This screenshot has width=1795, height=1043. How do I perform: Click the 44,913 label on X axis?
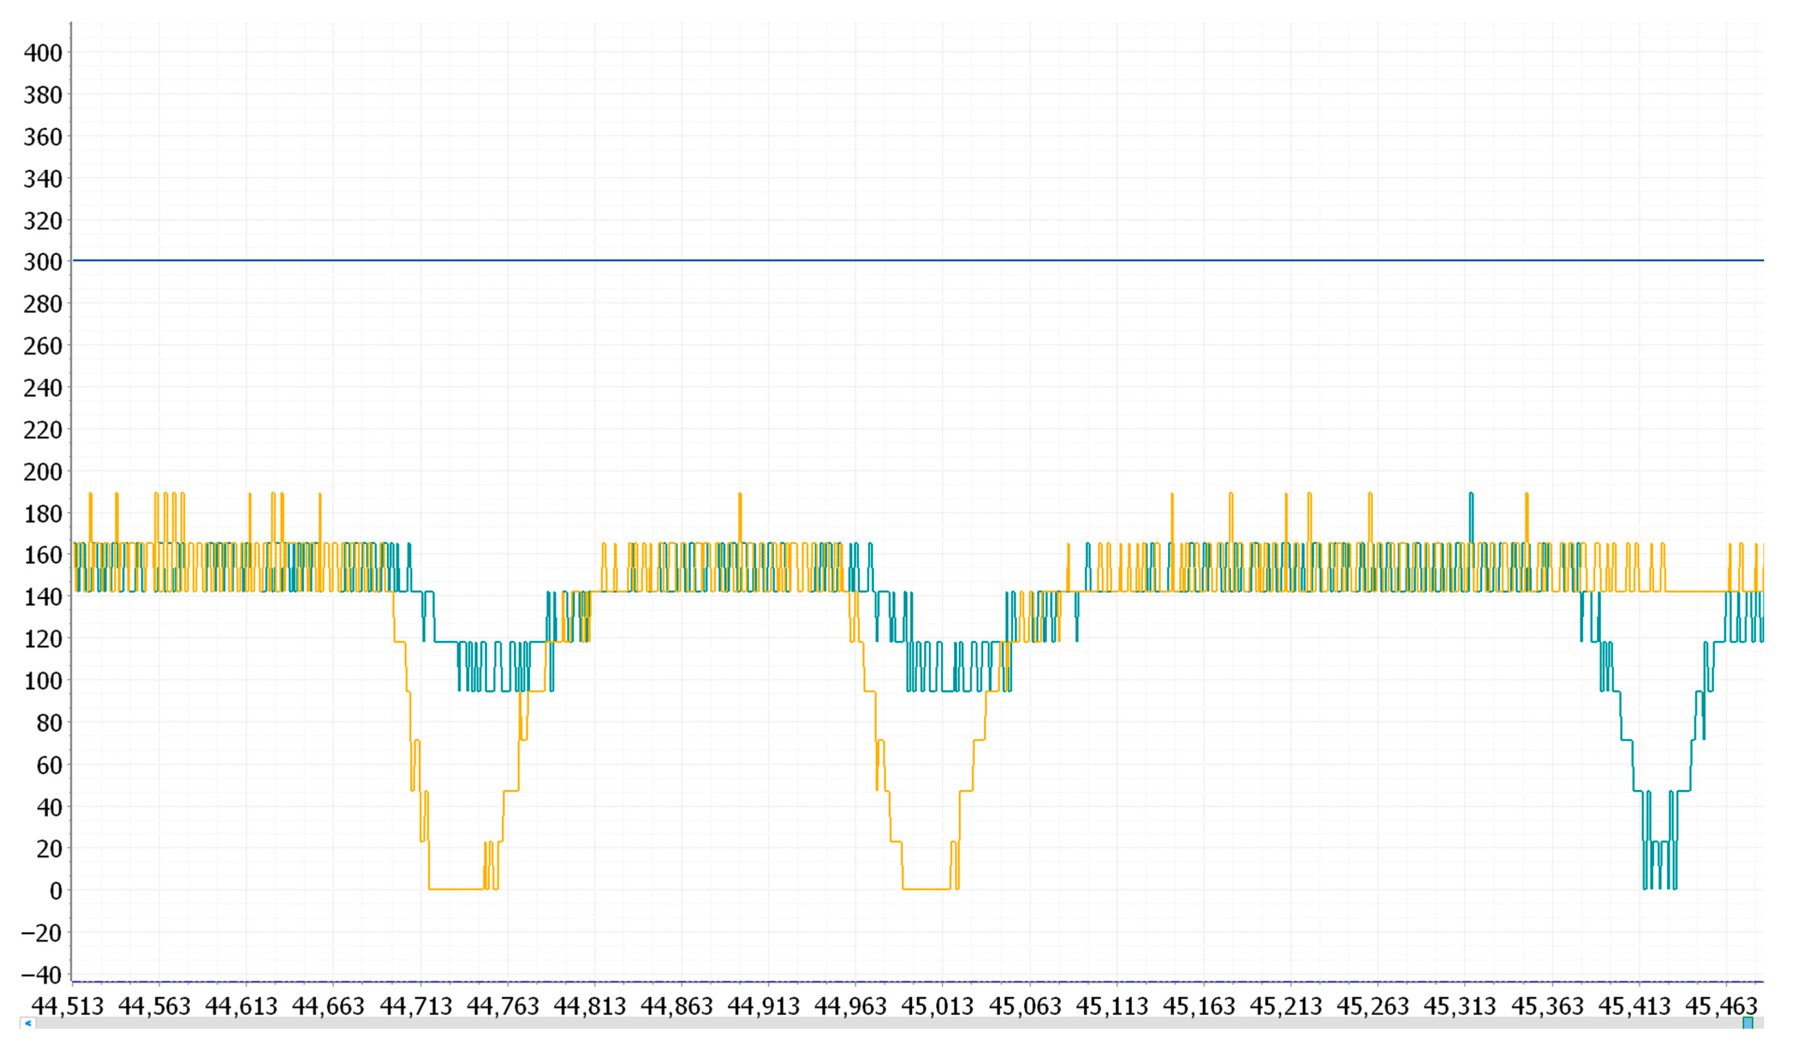coord(763,1007)
